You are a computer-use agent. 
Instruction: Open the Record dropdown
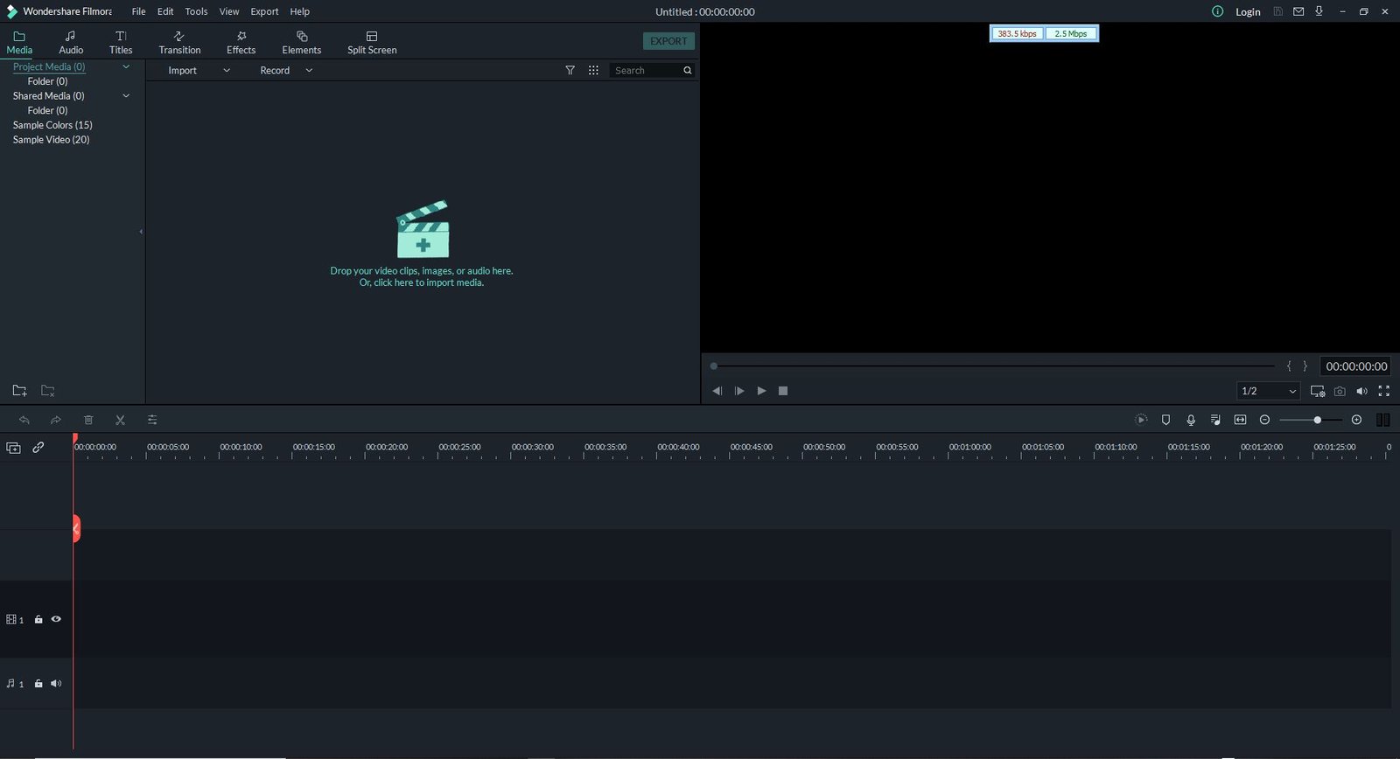click(x=285, y=70)
